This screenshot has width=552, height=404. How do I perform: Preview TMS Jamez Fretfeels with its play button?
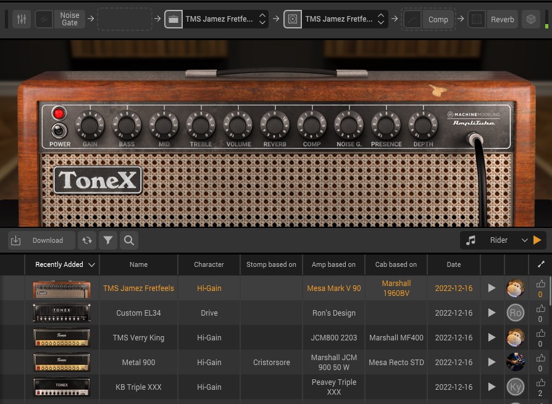pyautogui.click(x=492, y=288)
